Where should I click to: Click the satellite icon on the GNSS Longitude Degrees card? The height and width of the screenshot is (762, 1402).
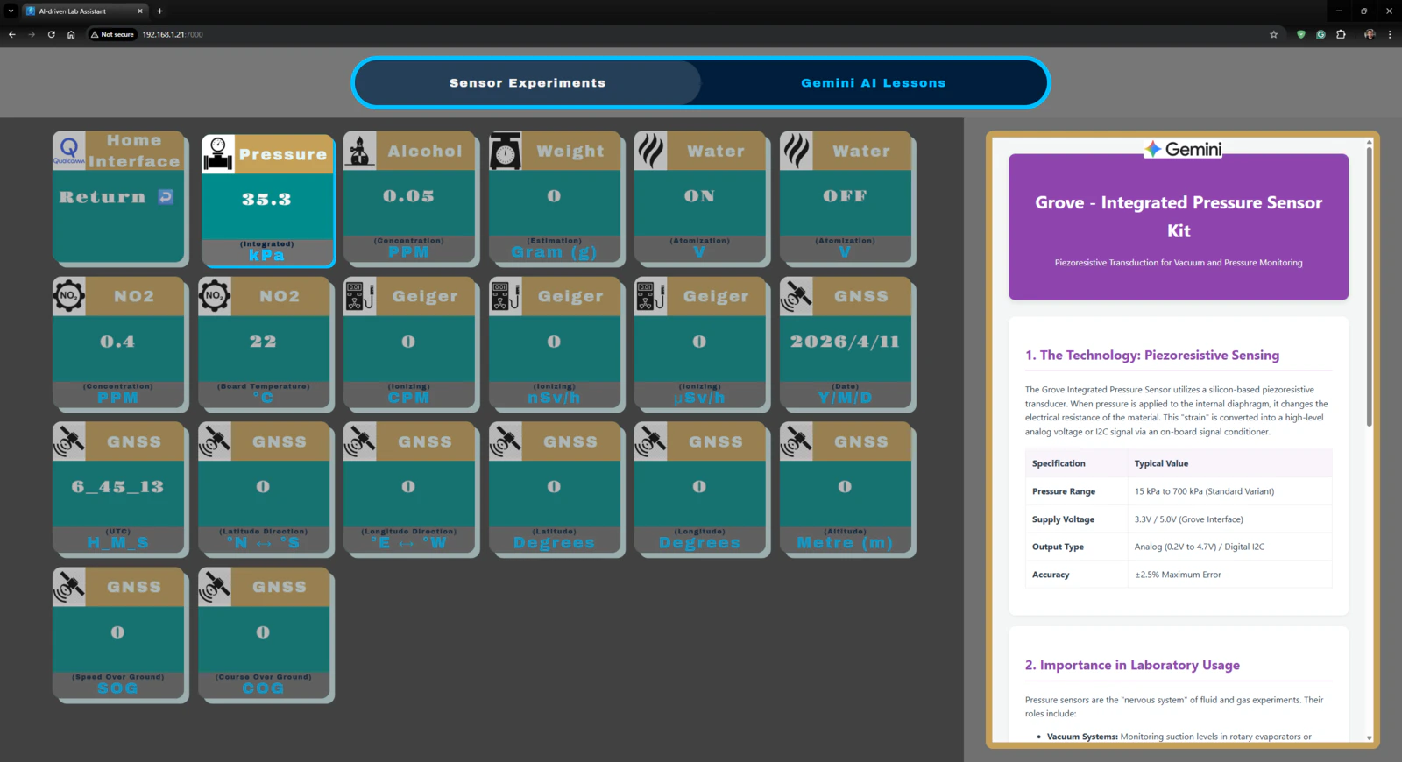(x=651, y=441)
